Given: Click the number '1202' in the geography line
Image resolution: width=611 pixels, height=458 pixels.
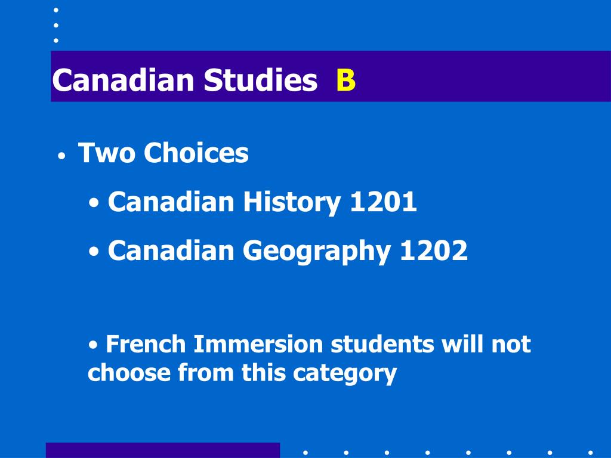Looking at the screenshot, I should coord(434,251).
